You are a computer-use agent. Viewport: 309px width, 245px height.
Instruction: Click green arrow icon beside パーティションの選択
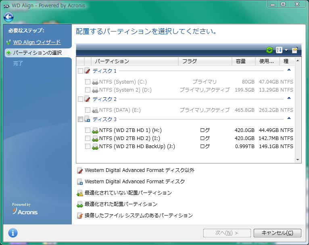pos(8,52)
